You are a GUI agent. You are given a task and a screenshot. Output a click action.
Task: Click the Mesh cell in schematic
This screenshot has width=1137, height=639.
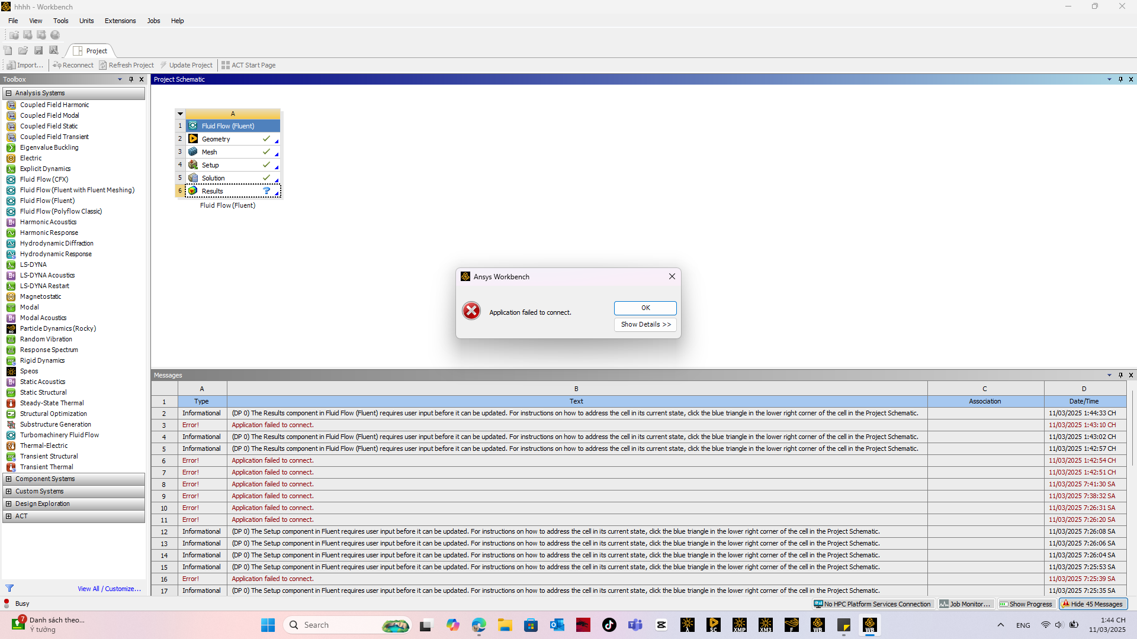[210, 152]
